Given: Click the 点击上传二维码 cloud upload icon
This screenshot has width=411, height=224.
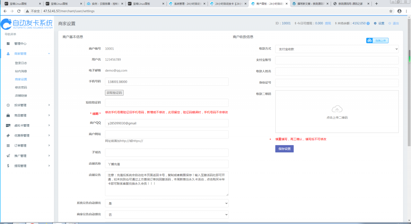Looking at the screenshot, I should click(337, 109).
